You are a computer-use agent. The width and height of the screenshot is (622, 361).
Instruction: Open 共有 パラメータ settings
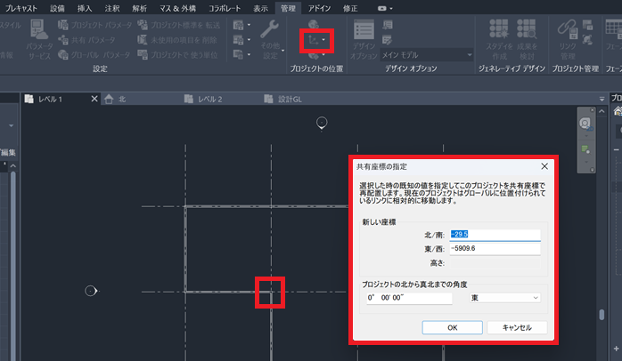86,40
